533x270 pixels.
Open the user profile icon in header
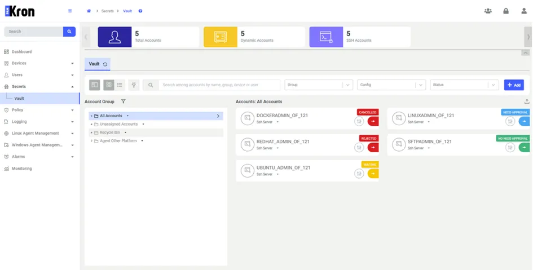click(x=524, y=11)
